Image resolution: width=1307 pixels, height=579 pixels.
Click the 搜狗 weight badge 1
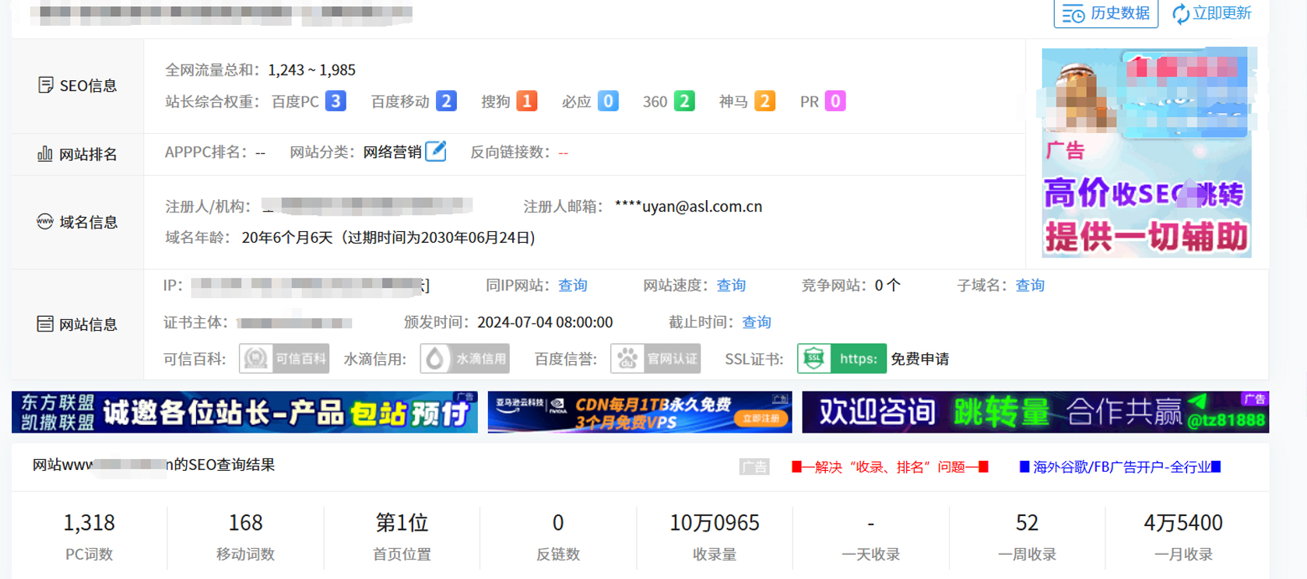[527, 101]
